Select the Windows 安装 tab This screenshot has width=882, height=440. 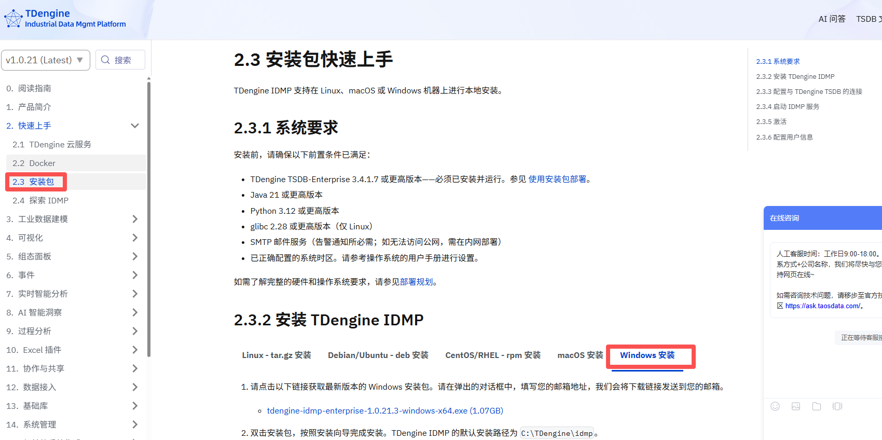tap(647, 355)
